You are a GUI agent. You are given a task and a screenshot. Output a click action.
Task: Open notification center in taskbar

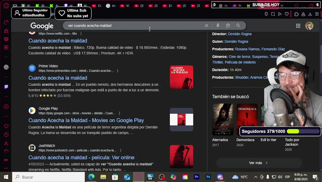click(x=315, y=177)
